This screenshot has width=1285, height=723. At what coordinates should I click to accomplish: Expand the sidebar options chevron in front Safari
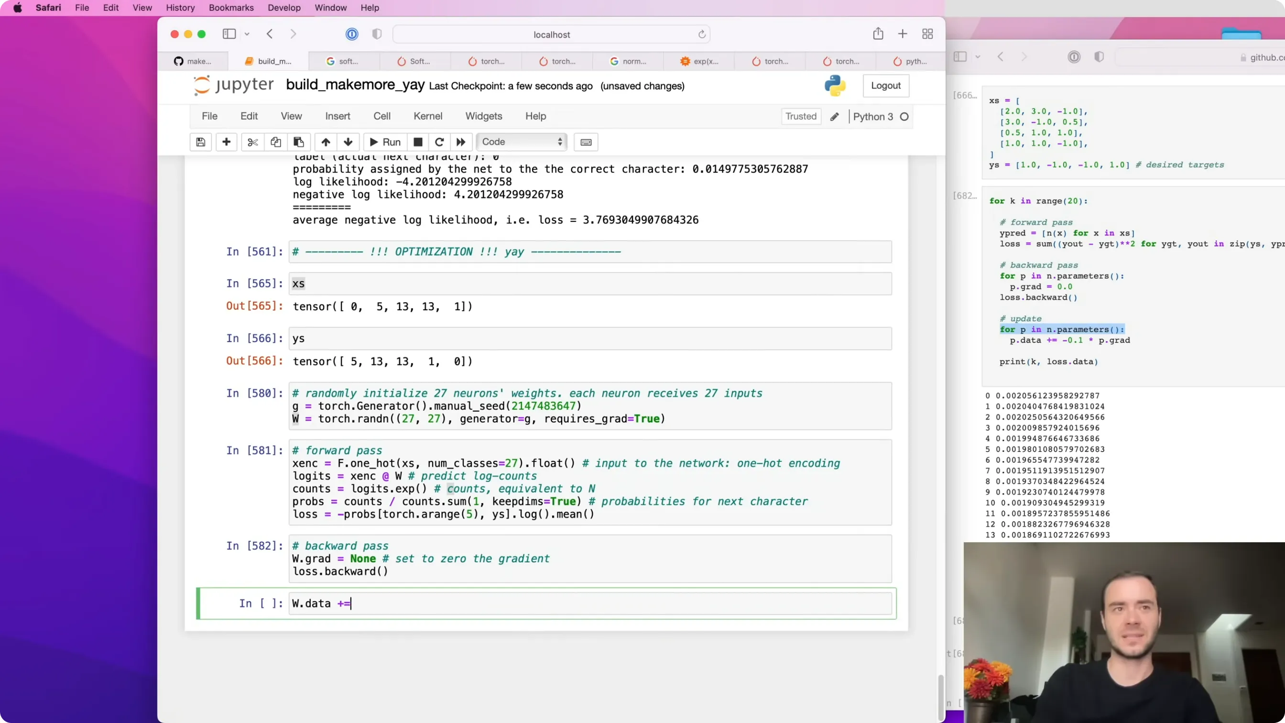(247, 34)
